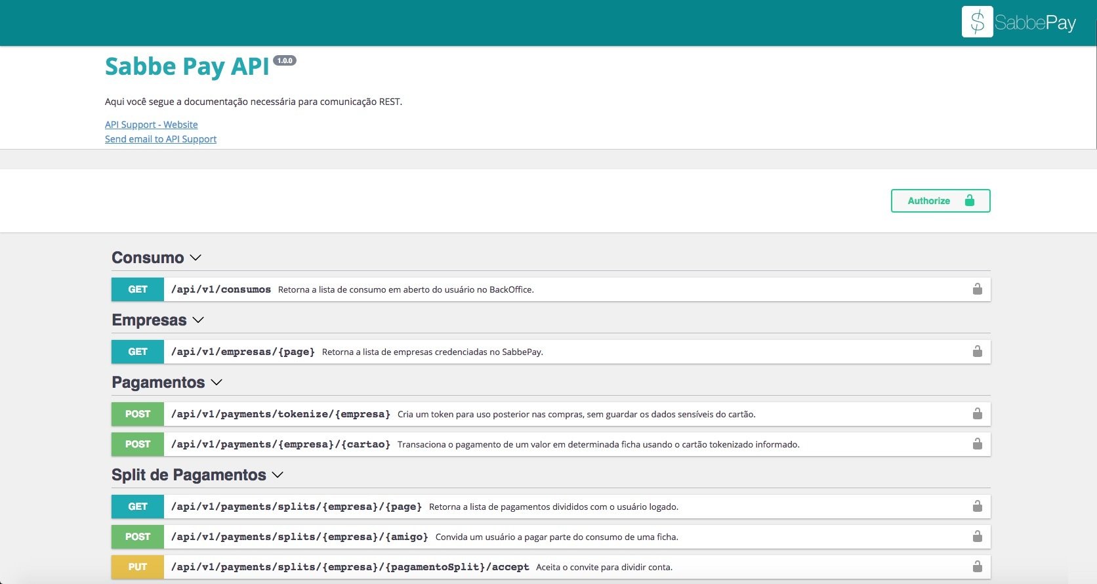The image size is (1097, 584).
Task: Click the lock icon on payments/tokenize/{empresa} row
Action: [977, 413]
